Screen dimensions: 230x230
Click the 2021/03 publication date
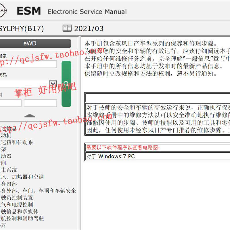point(89,28)
